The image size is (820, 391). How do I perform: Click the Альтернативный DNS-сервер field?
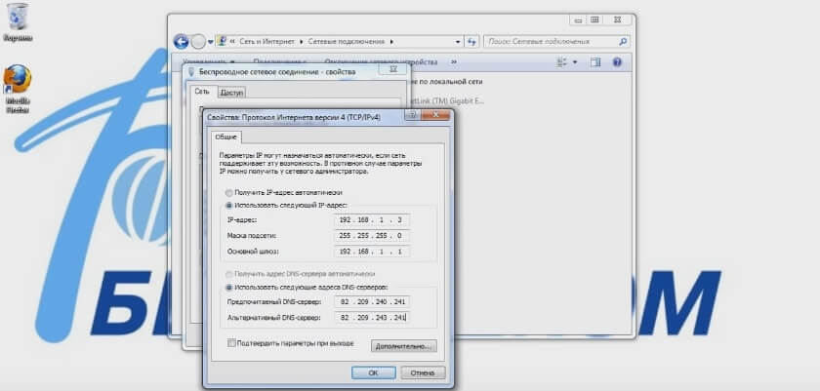(372, 318)
